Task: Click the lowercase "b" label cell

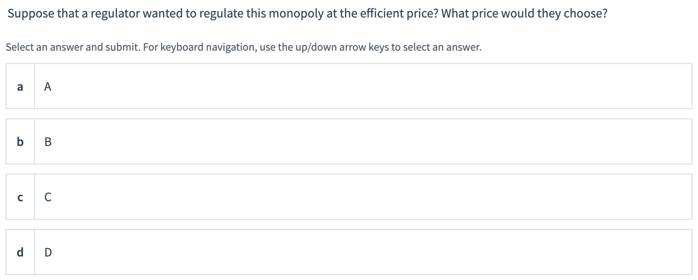Action: pyautogui.click(x=20, y=141)
